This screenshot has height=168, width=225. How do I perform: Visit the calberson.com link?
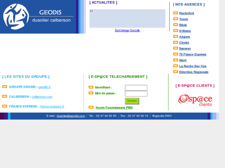[x=42, y=97]
